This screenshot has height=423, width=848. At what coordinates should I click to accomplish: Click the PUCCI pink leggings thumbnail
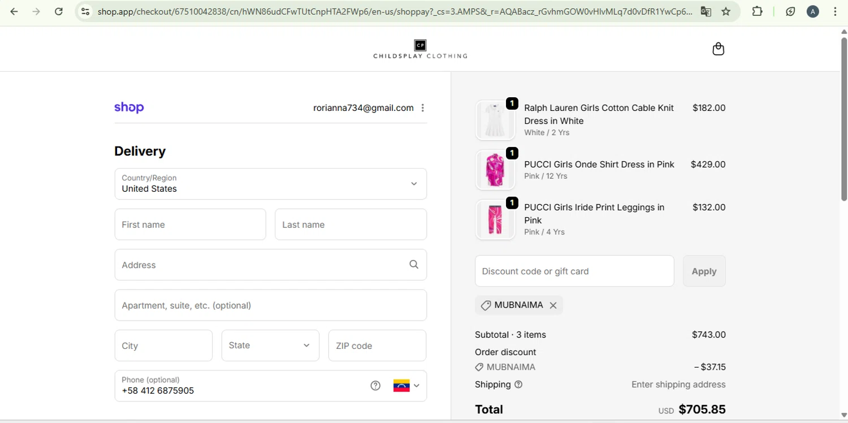pos(495,219)
